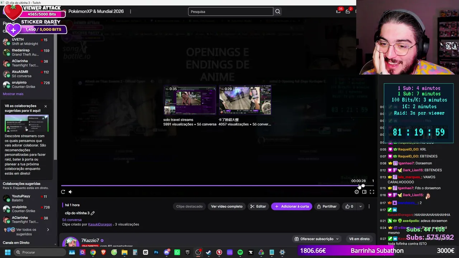Open the inbox icon with 35 badge

pyautogui.click(x=338, y=11)
